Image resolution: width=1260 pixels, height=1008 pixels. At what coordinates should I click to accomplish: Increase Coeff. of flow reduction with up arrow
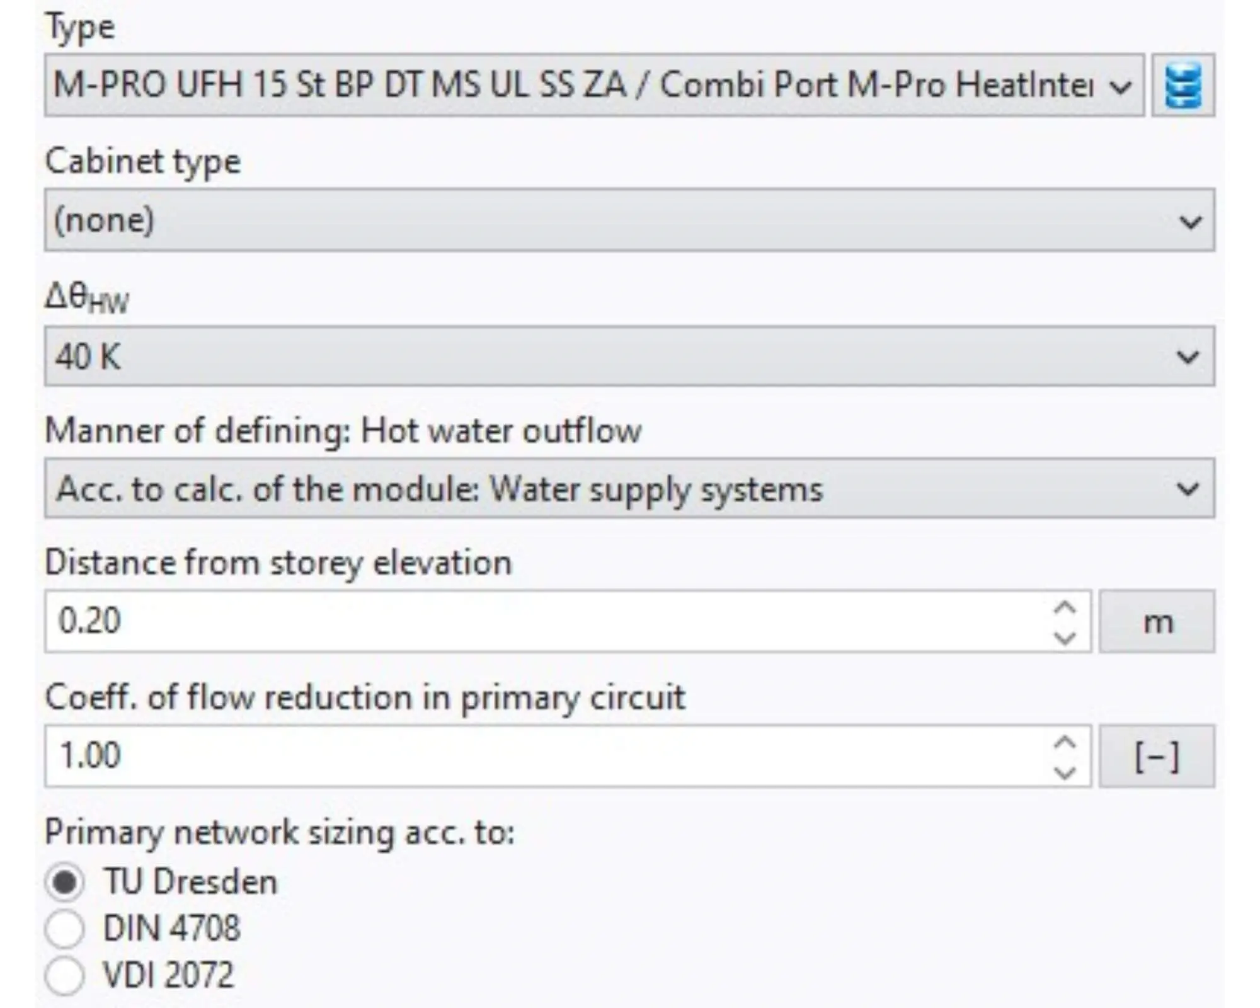coord(1064,742)
